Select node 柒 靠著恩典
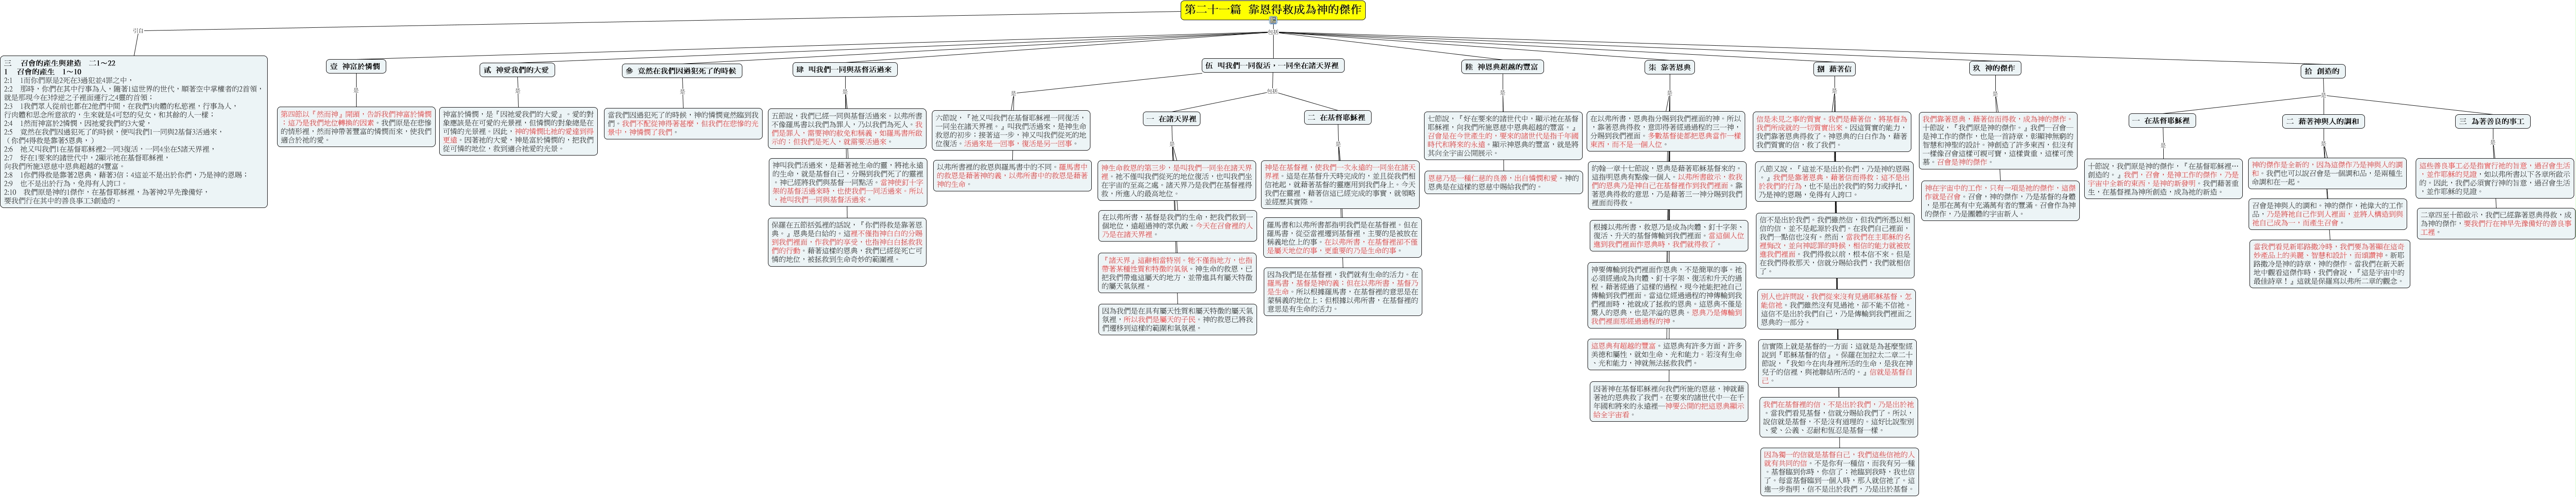2576x497 pixels. click(1671, 67)
